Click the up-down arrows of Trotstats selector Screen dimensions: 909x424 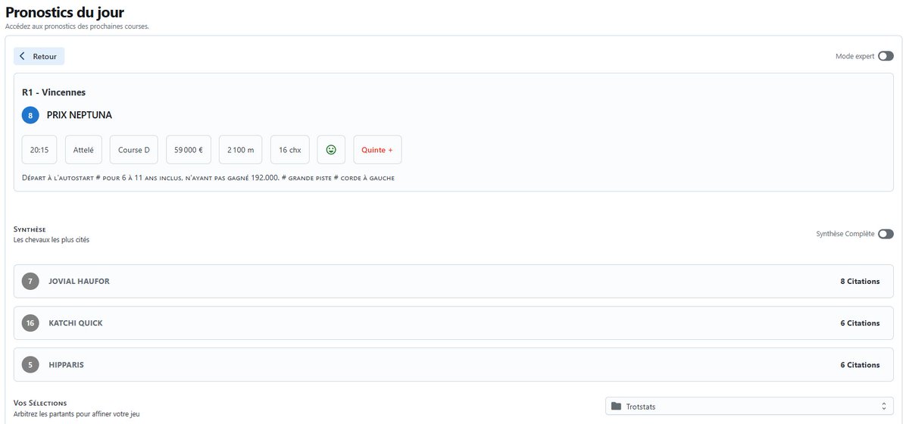point(883,407)
